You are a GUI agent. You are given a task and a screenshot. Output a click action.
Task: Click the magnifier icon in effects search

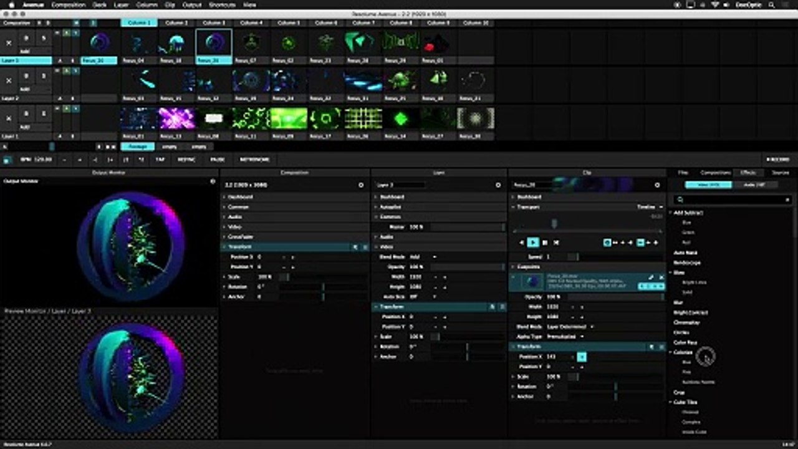pyautogui.click(x=681, y=200)
